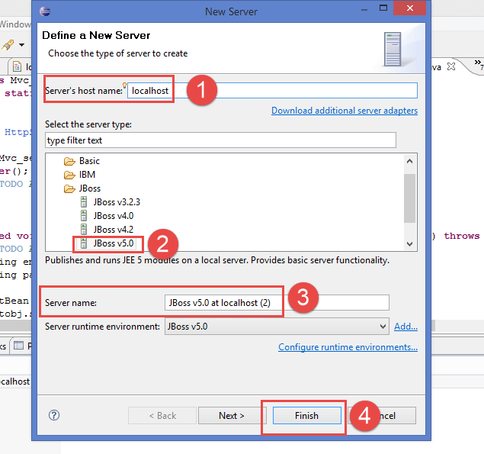Click the JBoss v4.2 server icon
Screen dimensions: 484x454
coord(84,229)
